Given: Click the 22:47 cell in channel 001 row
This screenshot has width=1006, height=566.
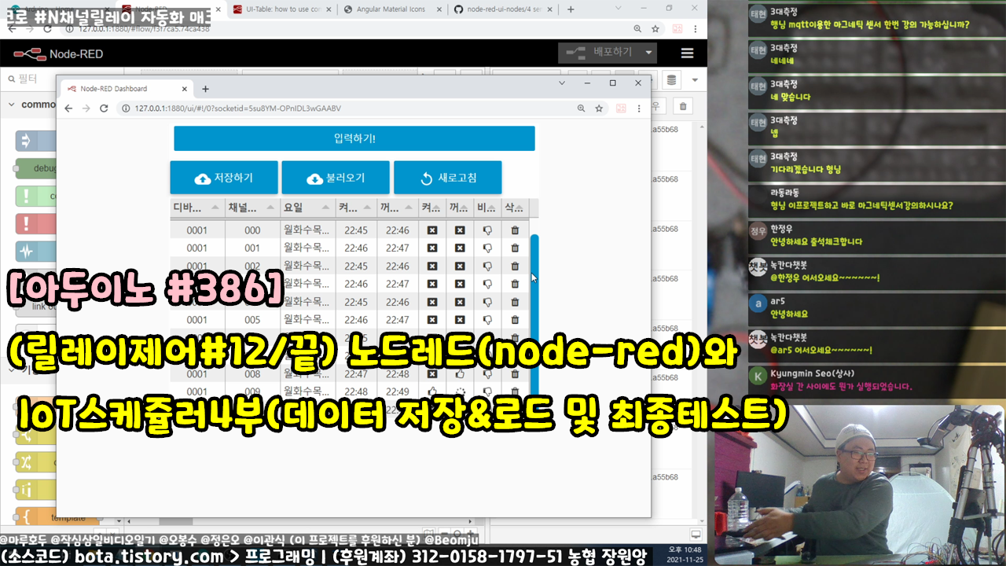Looking at the screenshot, I should [x=398, y=248].
